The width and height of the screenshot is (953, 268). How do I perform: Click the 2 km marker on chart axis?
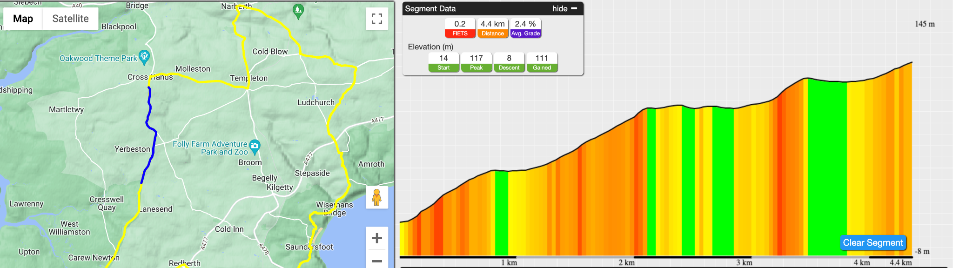pyautogui.click(x=626, y=262)
